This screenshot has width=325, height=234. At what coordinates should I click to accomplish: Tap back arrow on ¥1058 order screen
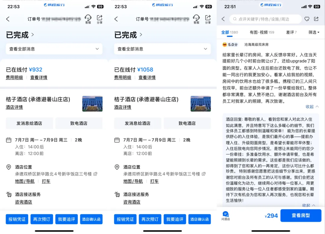tap(116, 19)
